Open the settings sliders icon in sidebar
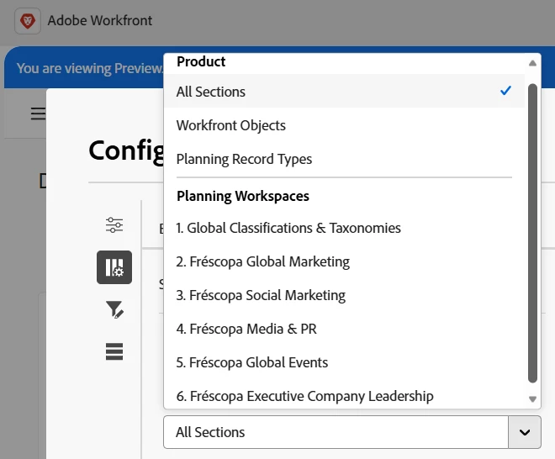Screen dimensions: 555x459 (x=114, y=224)
